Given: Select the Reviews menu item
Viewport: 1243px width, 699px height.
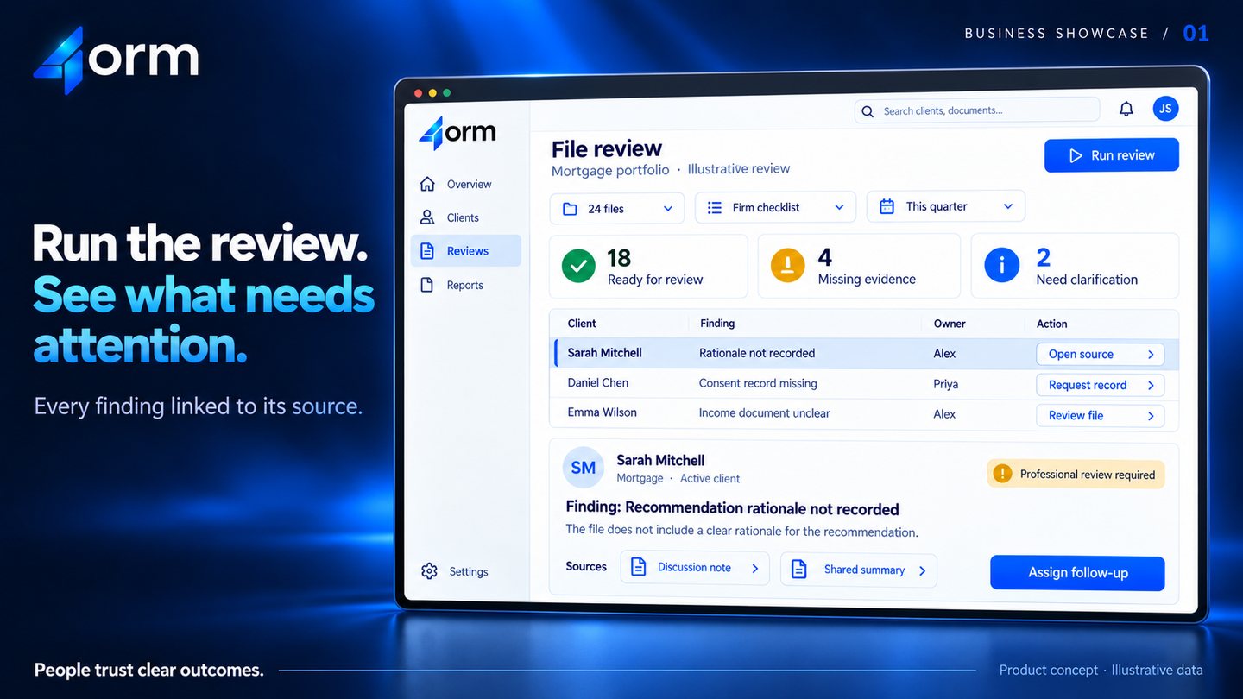Looking at the screenshot, I should 466,251.
